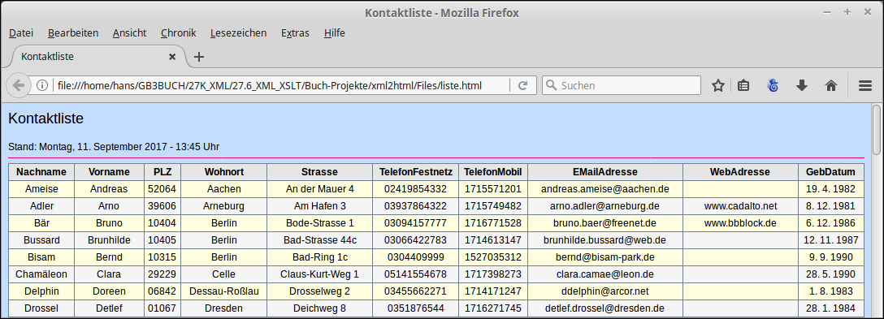Screen dimensions: 884x319
Task: Click the blue swirl extension icon
Action: pos(773,86)
